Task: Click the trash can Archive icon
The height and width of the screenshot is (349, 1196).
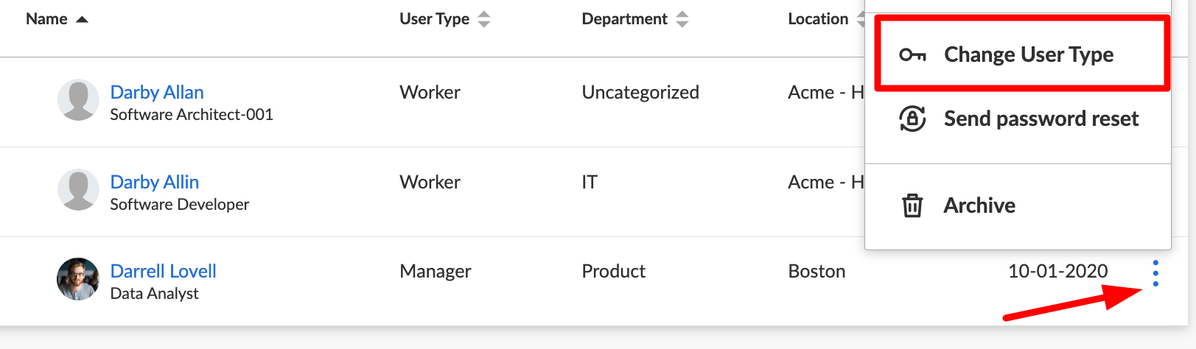Action: [912, 205]
